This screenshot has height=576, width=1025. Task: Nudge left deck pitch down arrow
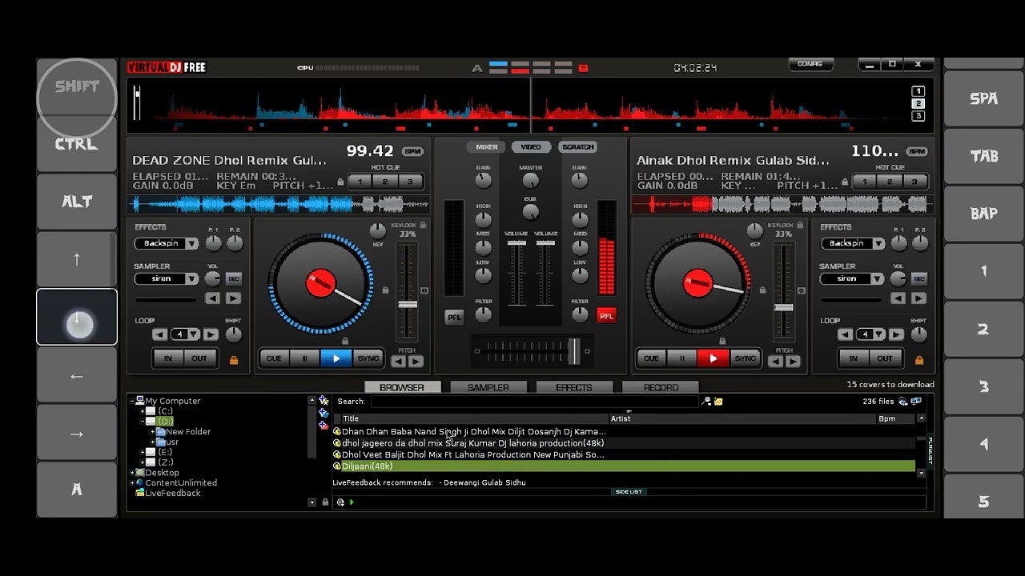(x=398, y=361)
